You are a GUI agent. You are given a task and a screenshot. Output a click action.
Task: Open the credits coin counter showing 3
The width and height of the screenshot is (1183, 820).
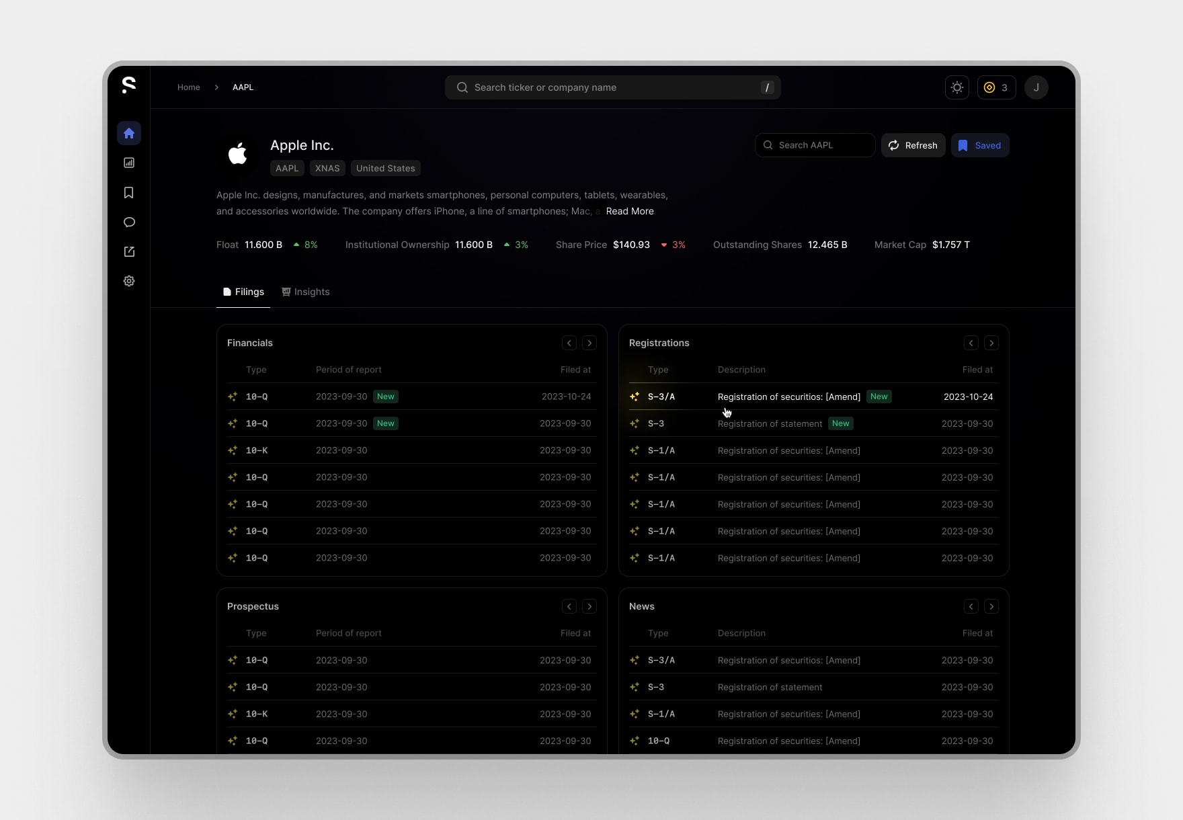(996, 87)
